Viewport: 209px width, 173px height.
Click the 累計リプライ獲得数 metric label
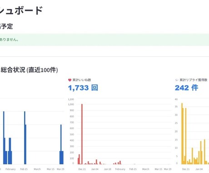tap(194, 80)
